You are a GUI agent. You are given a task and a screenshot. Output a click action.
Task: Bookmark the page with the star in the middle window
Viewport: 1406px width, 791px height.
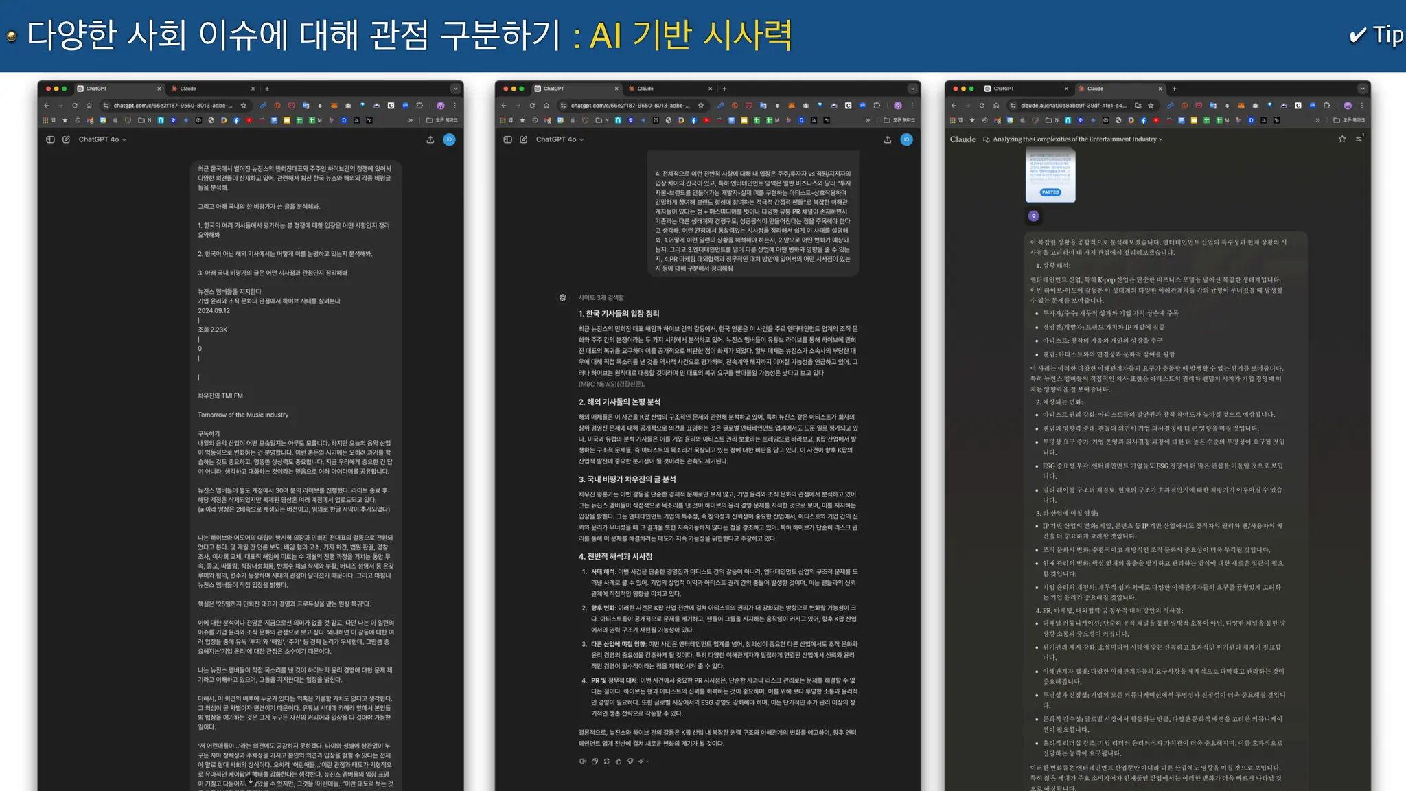[701, 106]
